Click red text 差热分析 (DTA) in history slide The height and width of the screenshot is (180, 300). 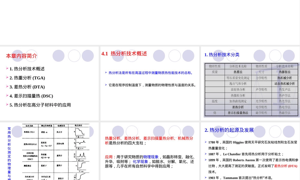(286, 166)
